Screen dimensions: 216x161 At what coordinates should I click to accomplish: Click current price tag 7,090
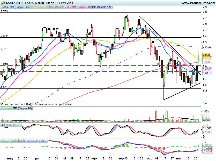point(206,55)
